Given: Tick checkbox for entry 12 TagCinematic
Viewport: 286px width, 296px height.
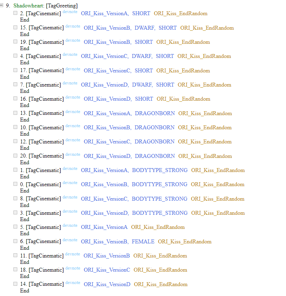Looking at the screenshot, I should coord(15,141).
